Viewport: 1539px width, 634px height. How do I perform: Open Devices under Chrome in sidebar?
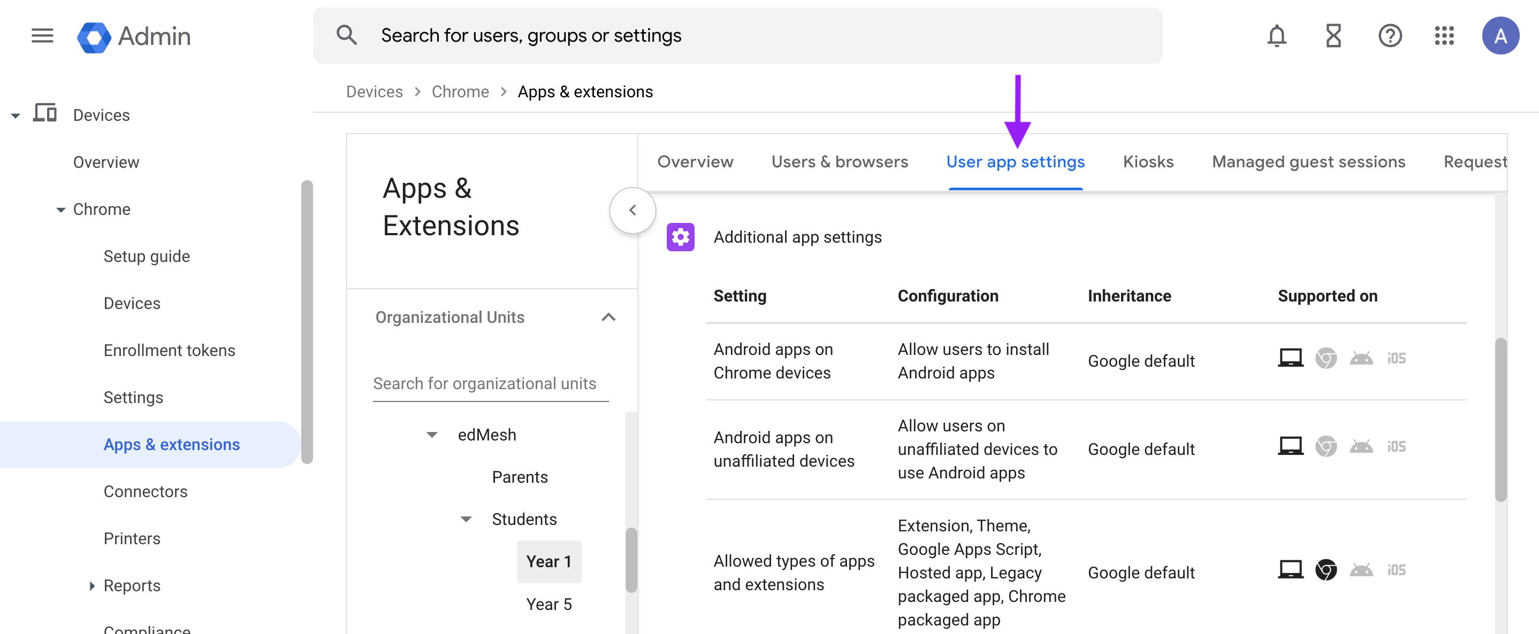point(132,304)
